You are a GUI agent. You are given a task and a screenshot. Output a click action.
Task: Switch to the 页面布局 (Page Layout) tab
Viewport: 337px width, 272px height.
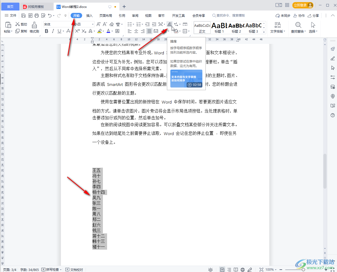coord(106,16)
